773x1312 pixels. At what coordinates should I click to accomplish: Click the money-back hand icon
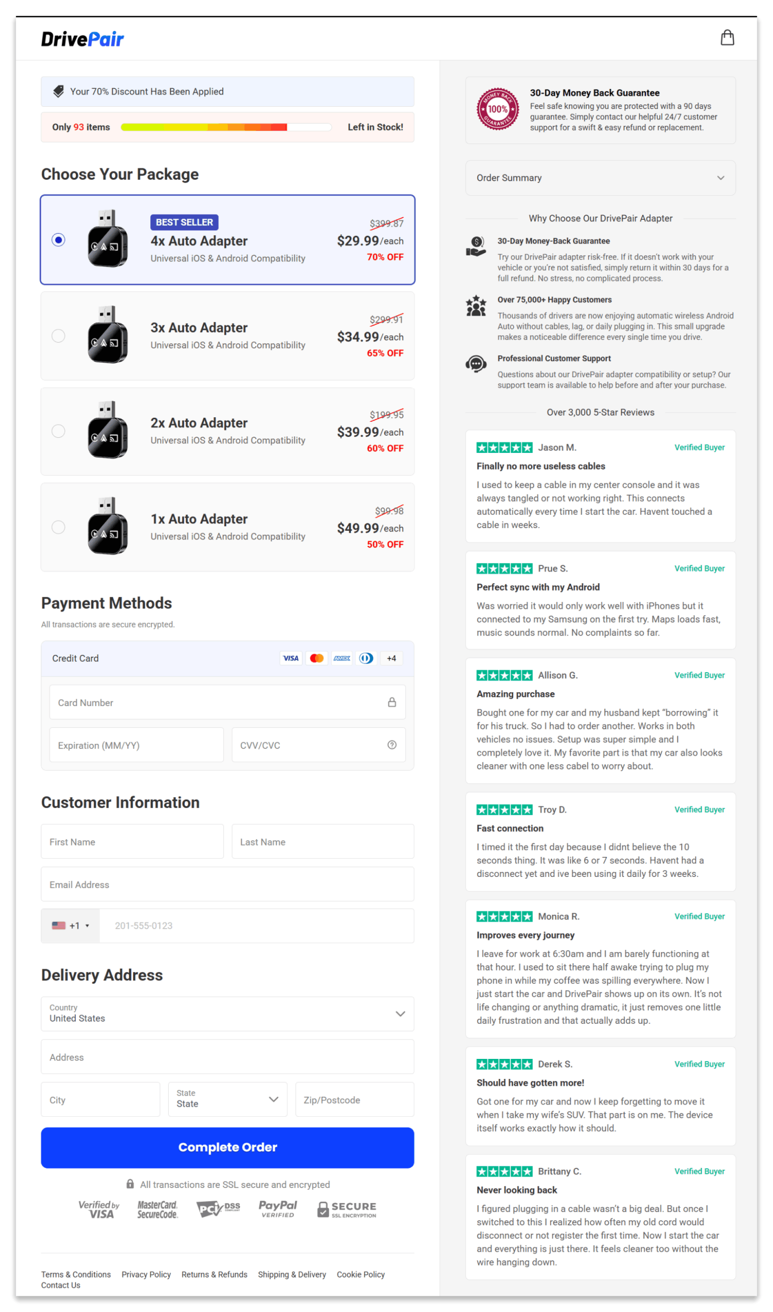(476, 246)
